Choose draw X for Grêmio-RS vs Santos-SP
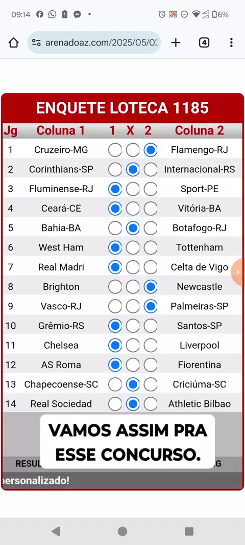 133,326
